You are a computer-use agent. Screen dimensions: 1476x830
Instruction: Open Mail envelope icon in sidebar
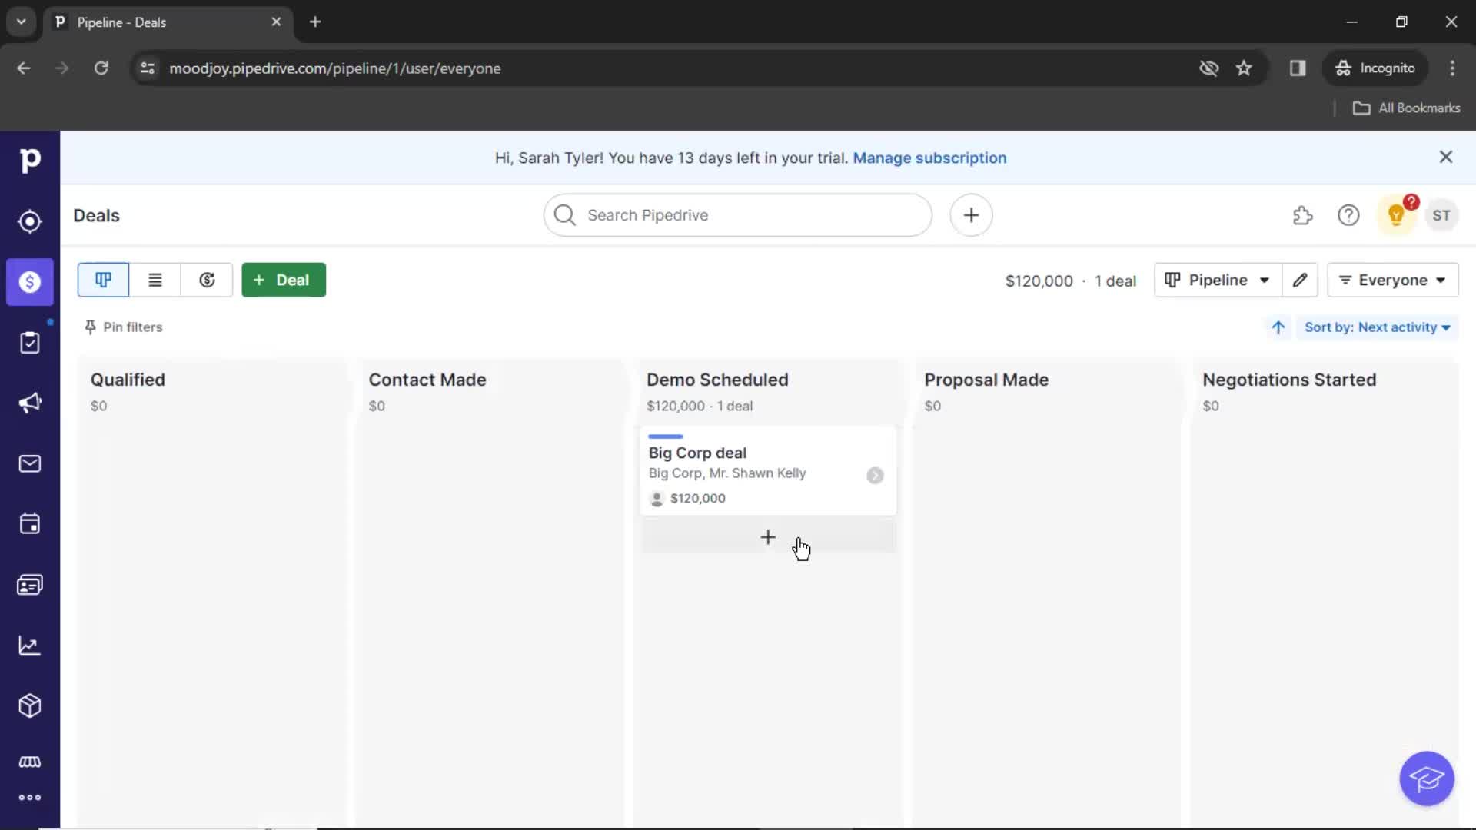(x=30, y=463)
